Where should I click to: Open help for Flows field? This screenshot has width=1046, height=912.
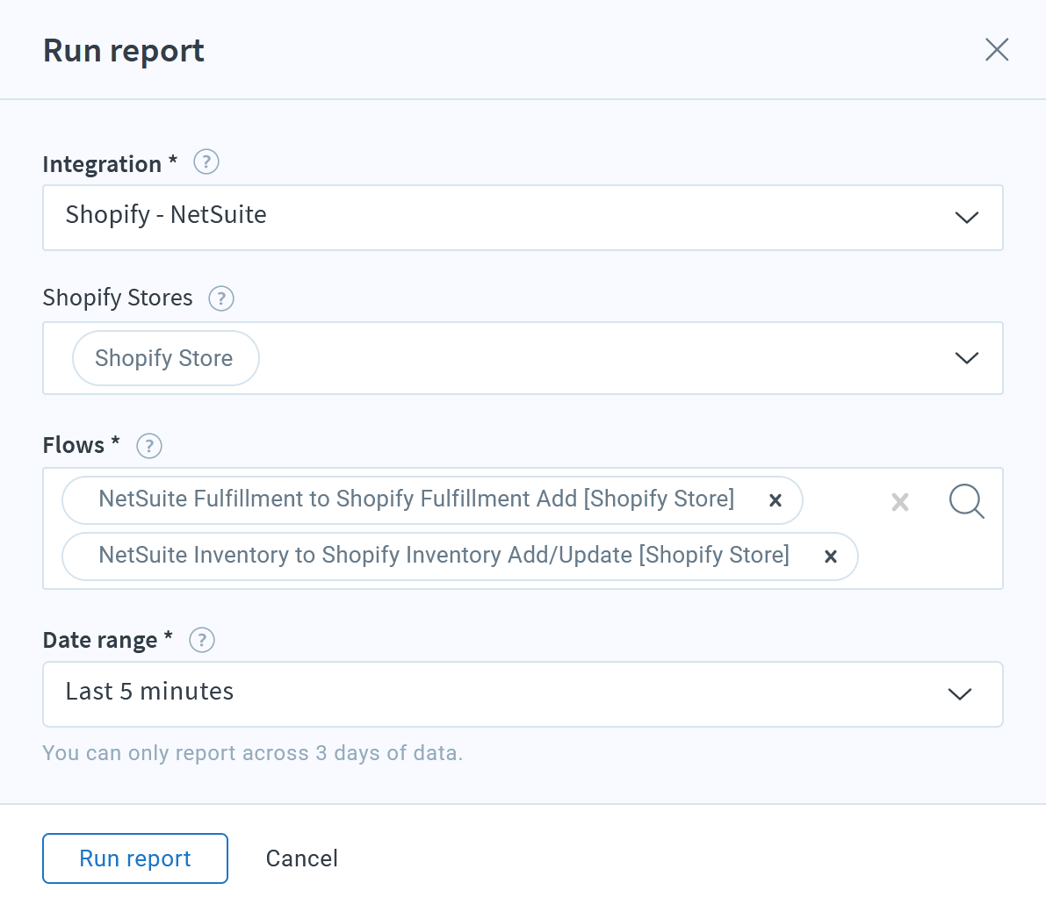click(149, 445)
